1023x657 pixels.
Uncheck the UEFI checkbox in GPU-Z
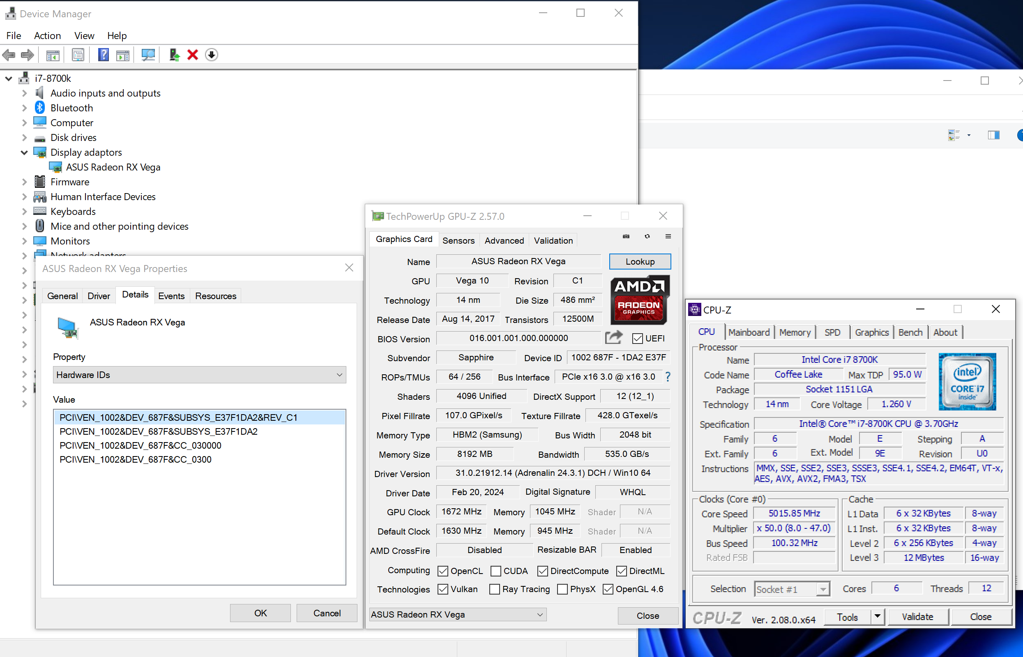[637, 338]
